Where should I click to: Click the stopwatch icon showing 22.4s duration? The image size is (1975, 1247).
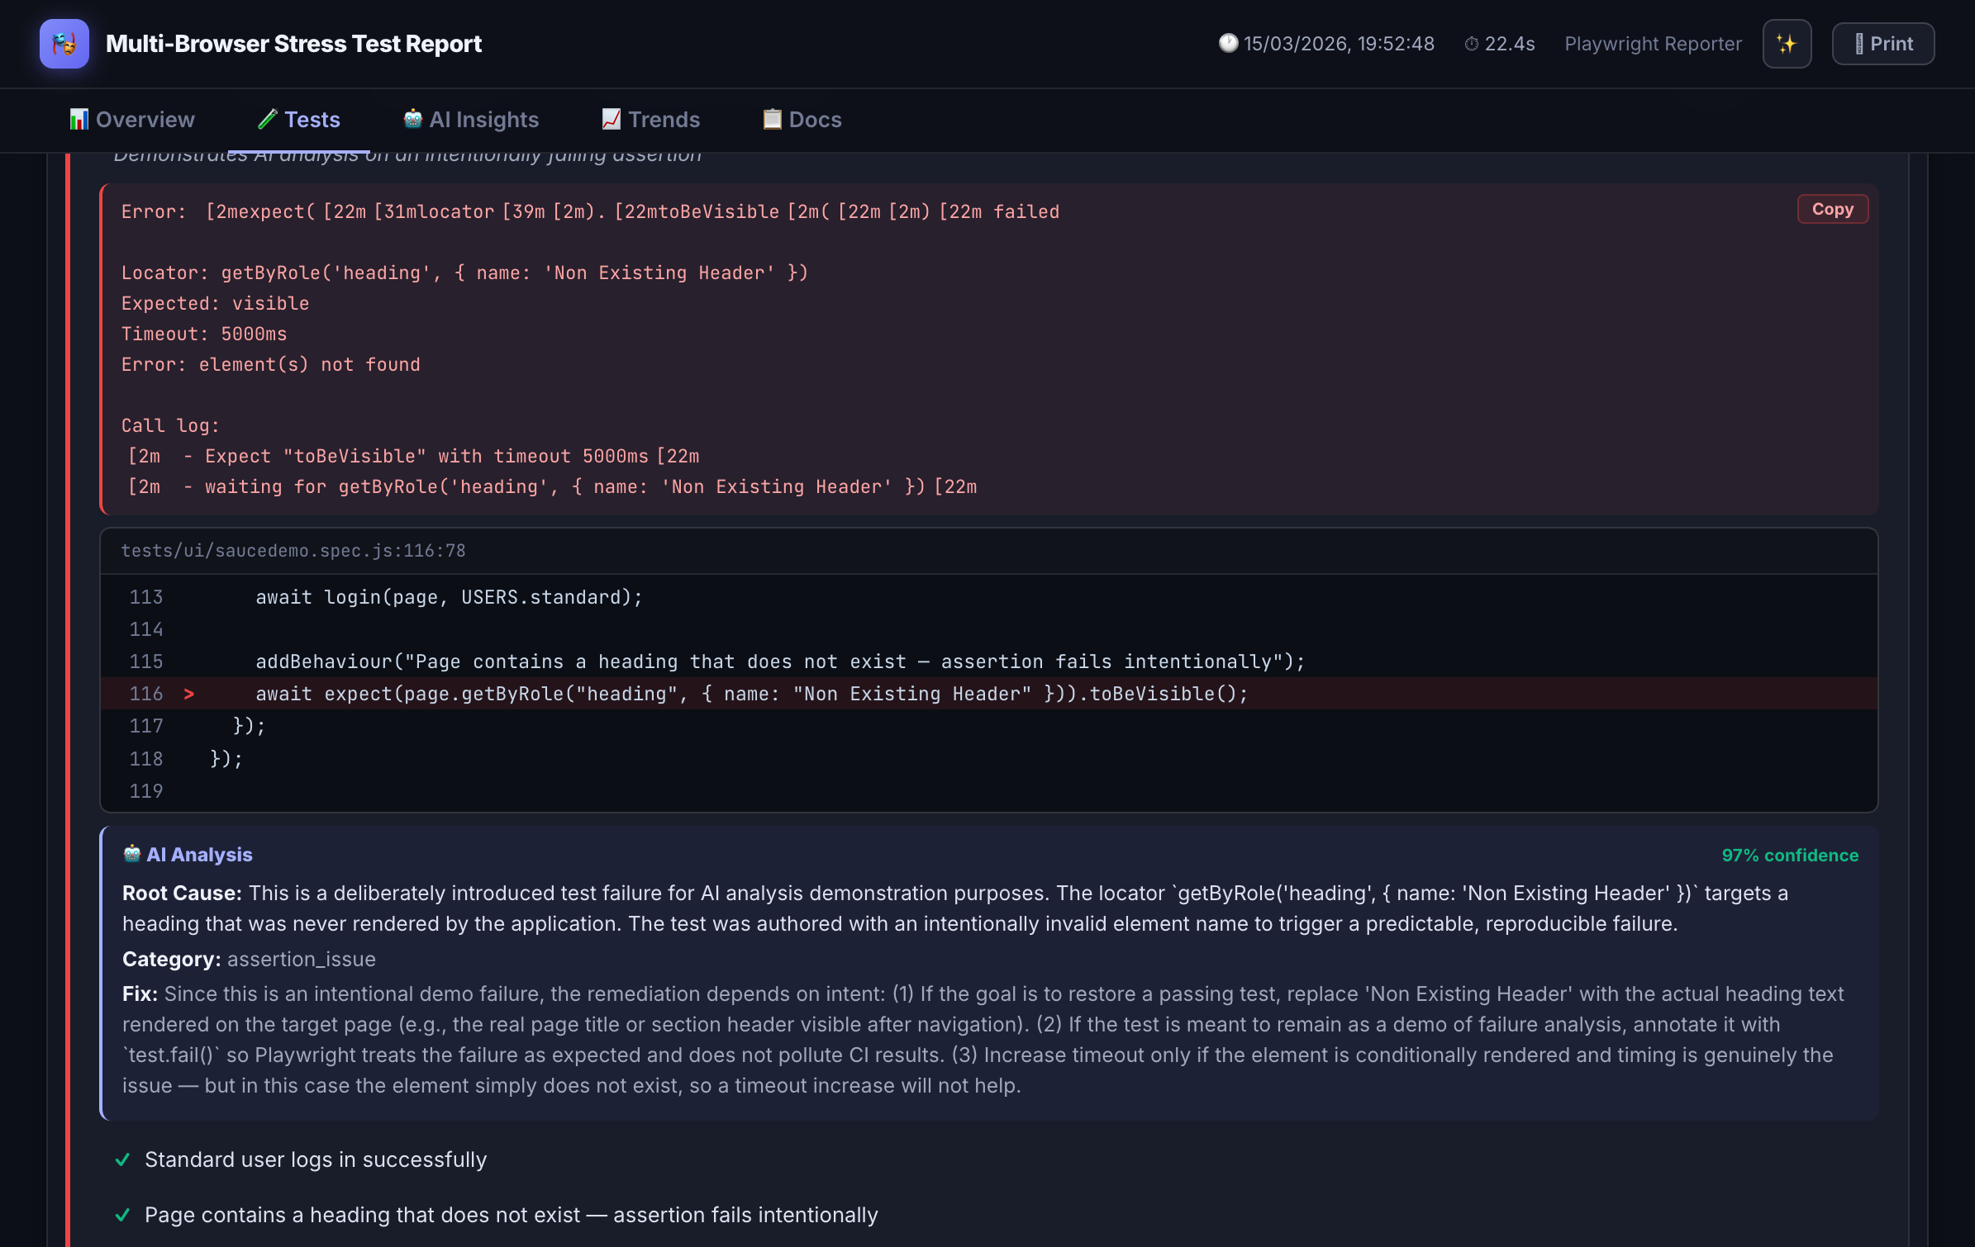[1472, 44]
